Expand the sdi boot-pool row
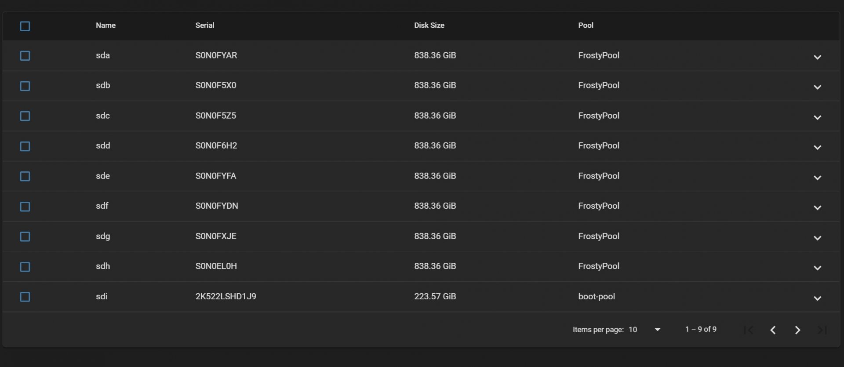 817,298
